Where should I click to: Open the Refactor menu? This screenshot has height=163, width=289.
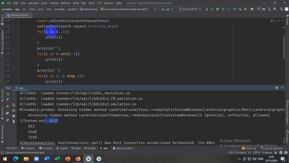pos(66,3)
